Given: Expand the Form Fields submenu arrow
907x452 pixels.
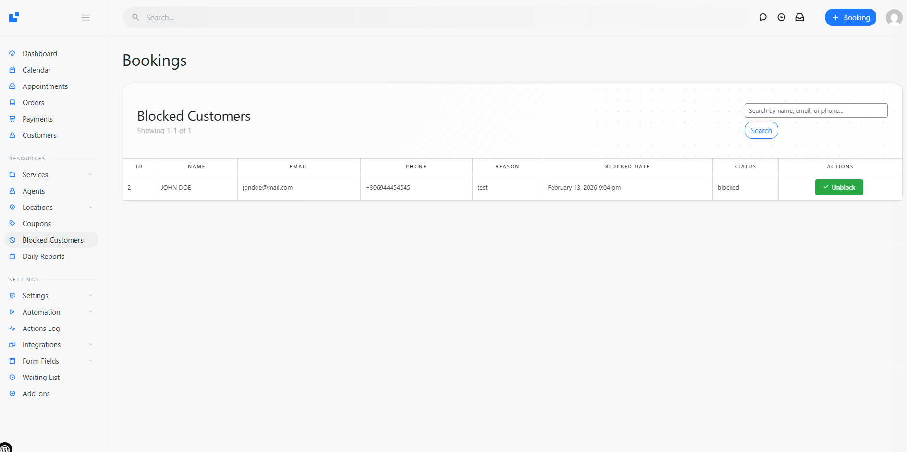Looking at the screenshot, I should click(90, 361).
